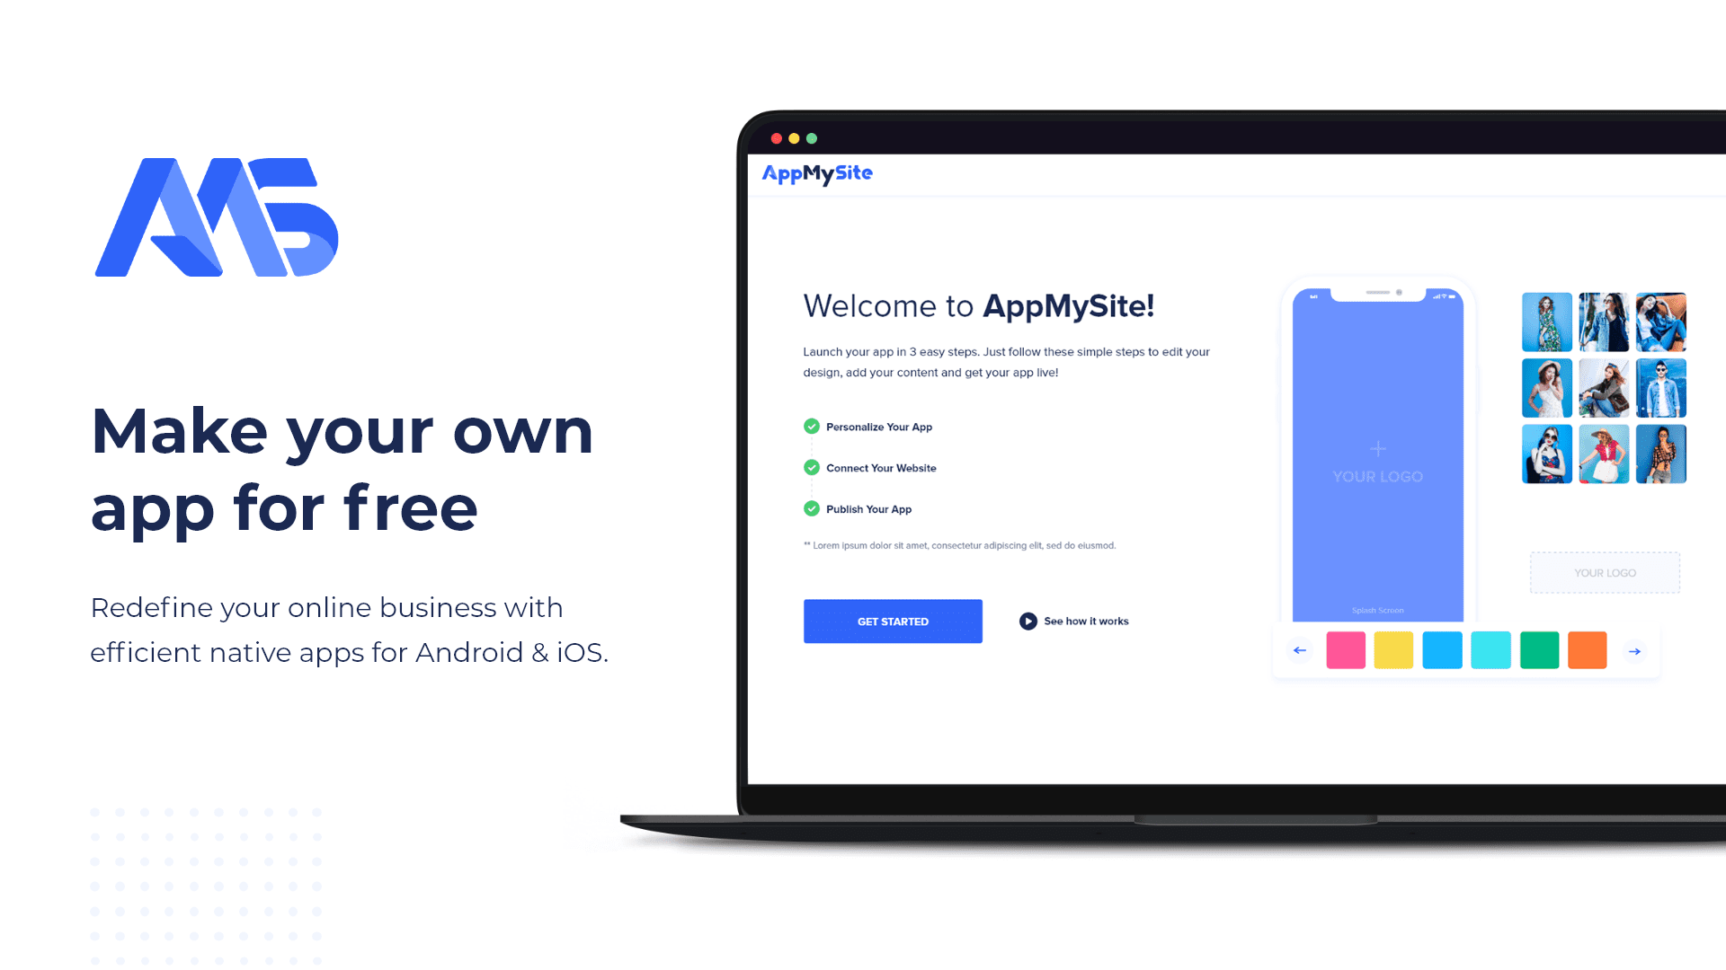1726x970 pixels.
Task: Click the 'See how it works' link
Action: pyautogui.click(x=1074, y=621)
